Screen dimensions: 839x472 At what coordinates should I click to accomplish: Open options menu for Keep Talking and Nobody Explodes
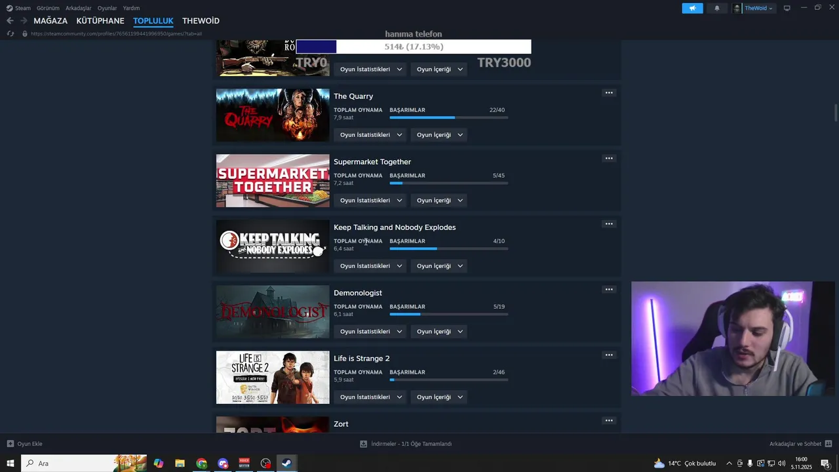point(609,224)
